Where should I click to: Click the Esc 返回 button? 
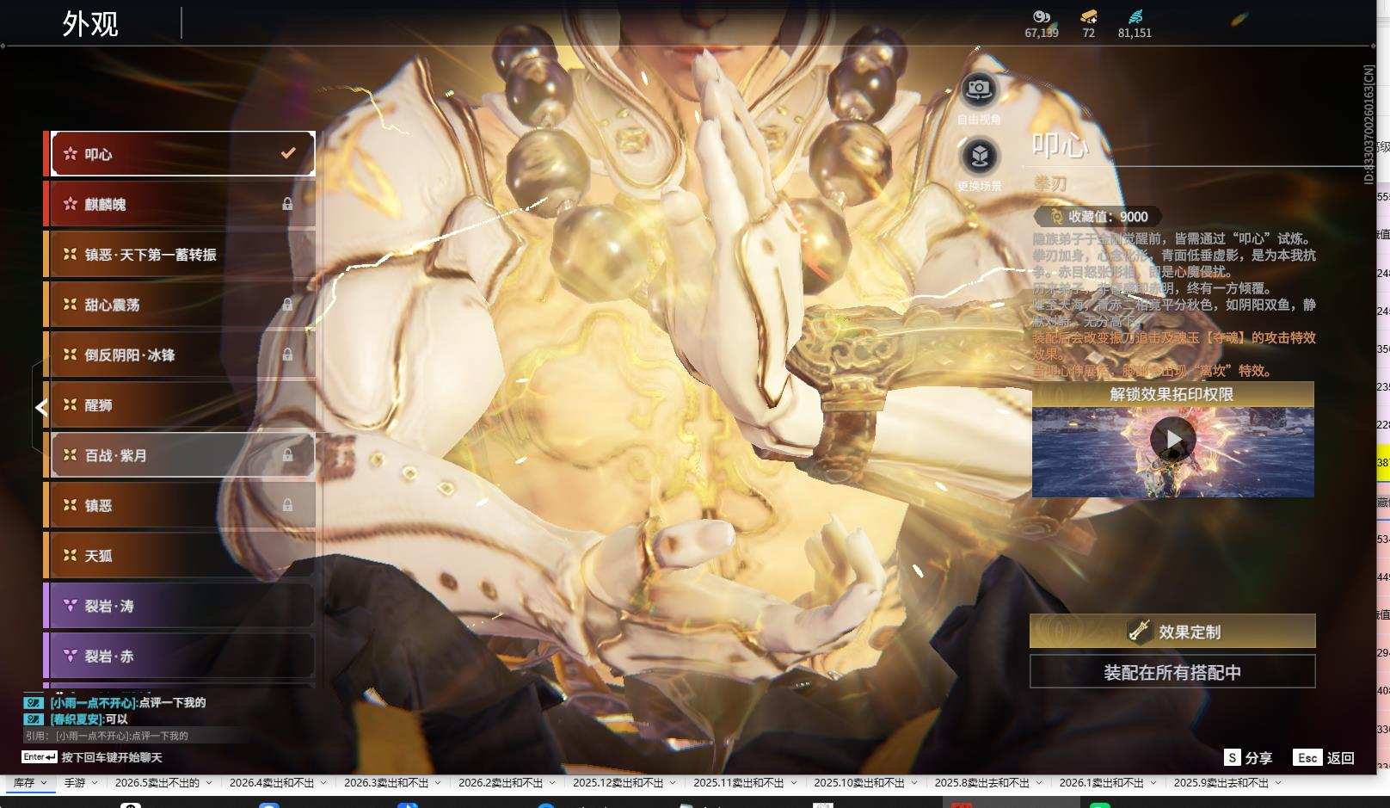pyautogui.click(x=1324, y=757)
